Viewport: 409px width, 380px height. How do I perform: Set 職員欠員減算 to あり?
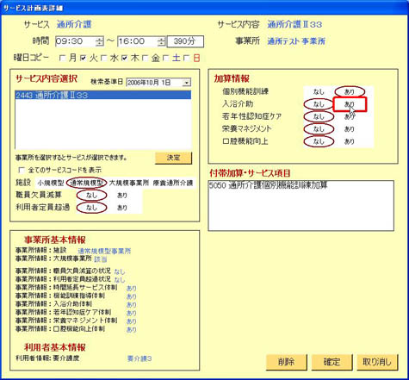[x=122, y=196]
